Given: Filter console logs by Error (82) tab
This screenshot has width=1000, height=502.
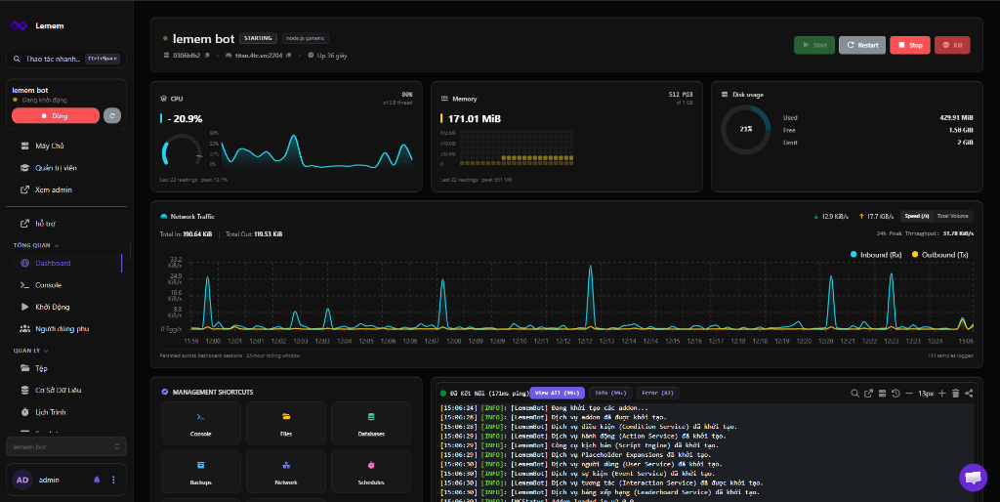Looking at the screenshot, I should pyautogui.click(x=657, y=393).
